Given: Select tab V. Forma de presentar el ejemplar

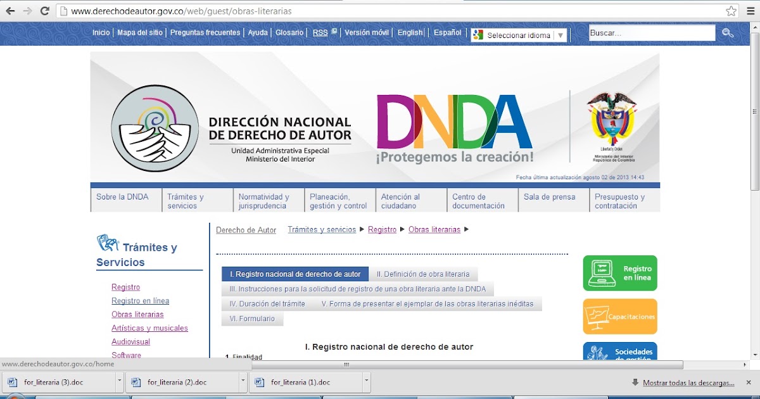Looking at the screenshot, I should (x=427, y=304).
